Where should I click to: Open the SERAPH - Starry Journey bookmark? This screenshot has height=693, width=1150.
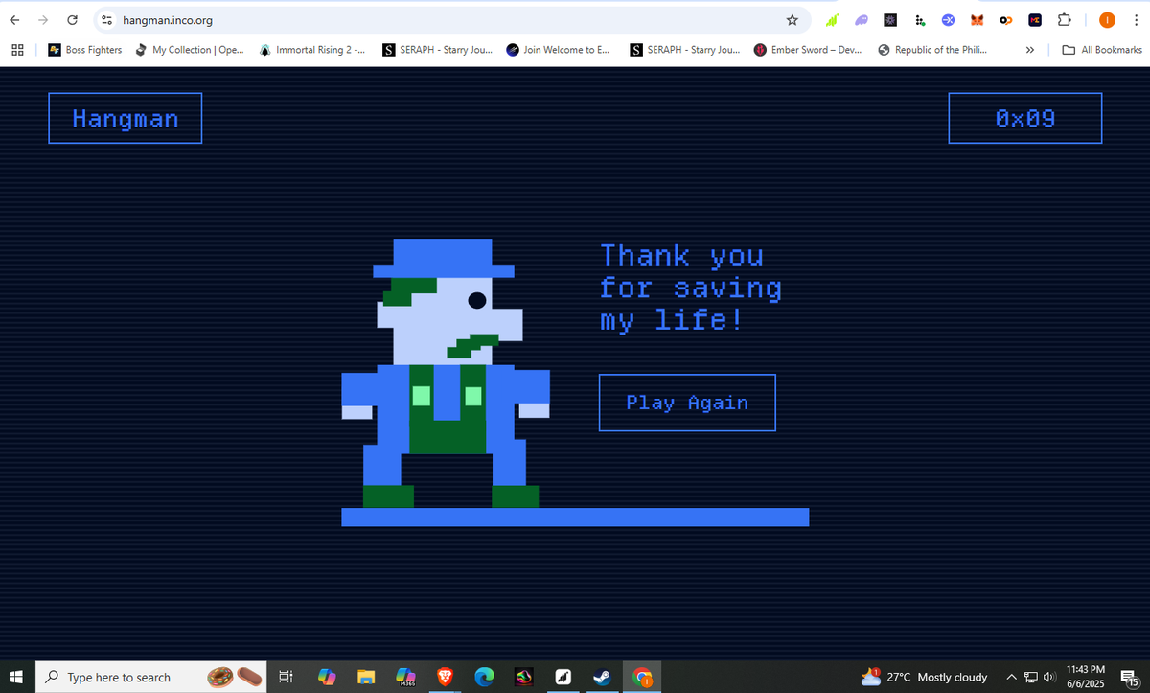[437, 49]
